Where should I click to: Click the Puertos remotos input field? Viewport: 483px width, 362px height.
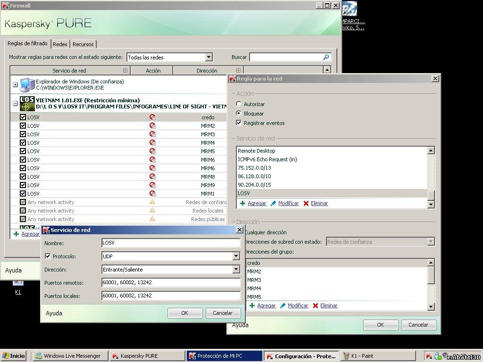point(171,282)
